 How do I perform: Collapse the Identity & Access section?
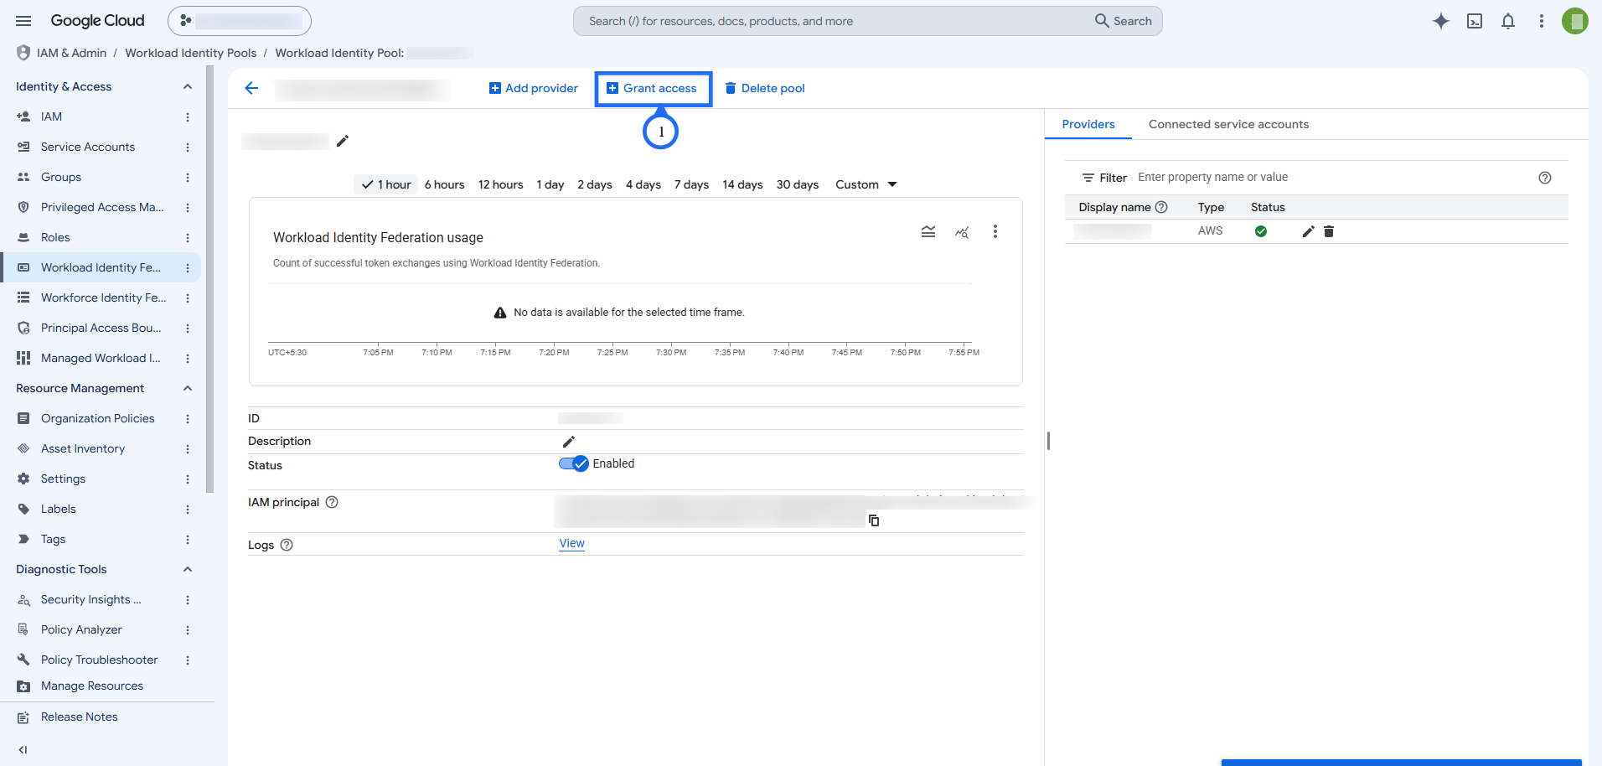coord(188,86)
